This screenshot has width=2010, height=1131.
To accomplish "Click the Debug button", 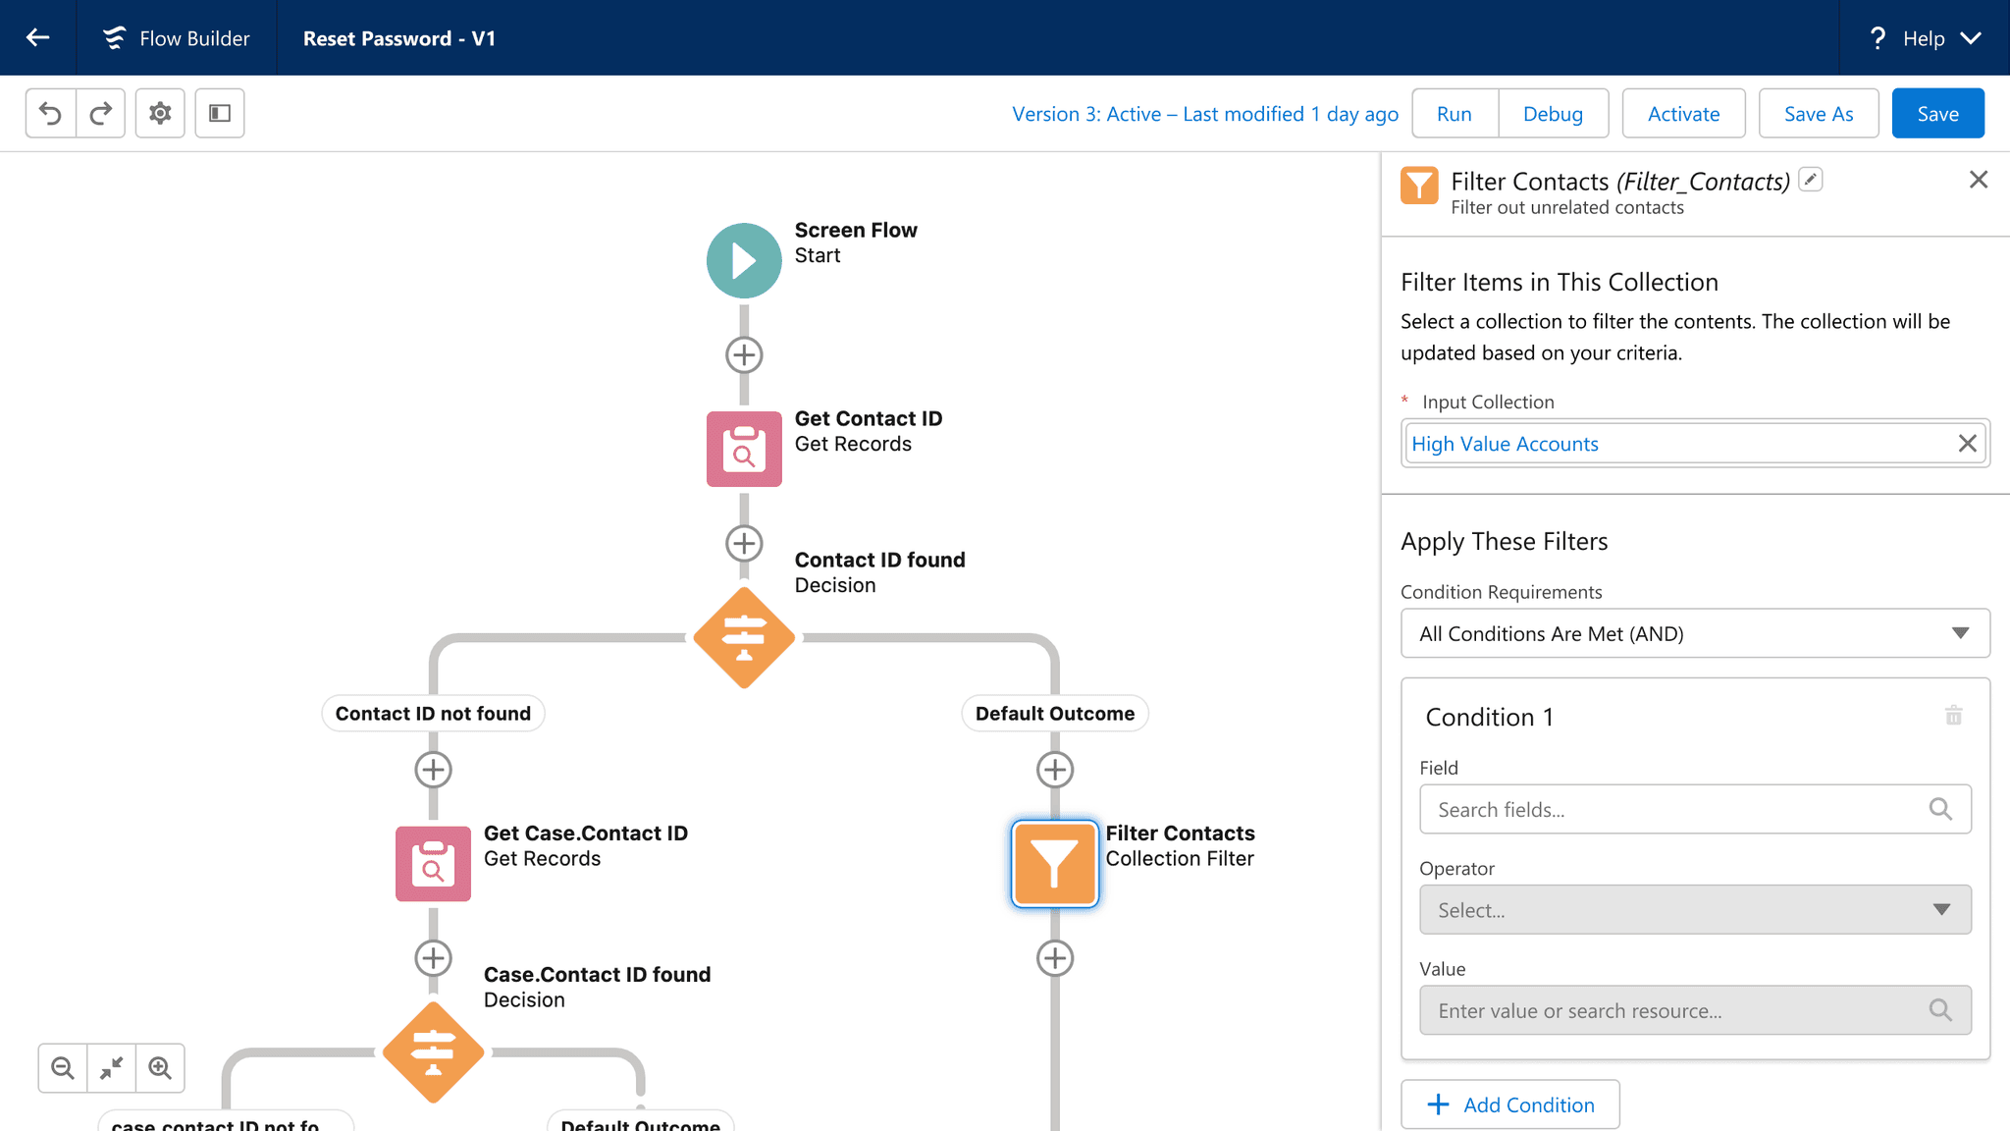I will click(1553, 114).
